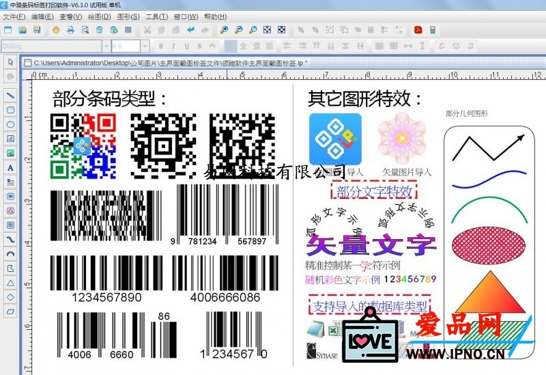Export to PDF with red Acrobat icon
Screen dimensions: 546x375
click(418, 30)
